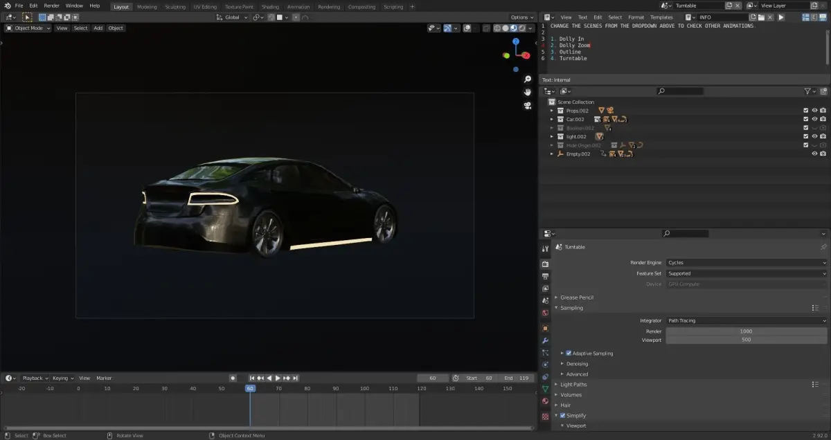Click the current frame number field

[x=433, y=378]
